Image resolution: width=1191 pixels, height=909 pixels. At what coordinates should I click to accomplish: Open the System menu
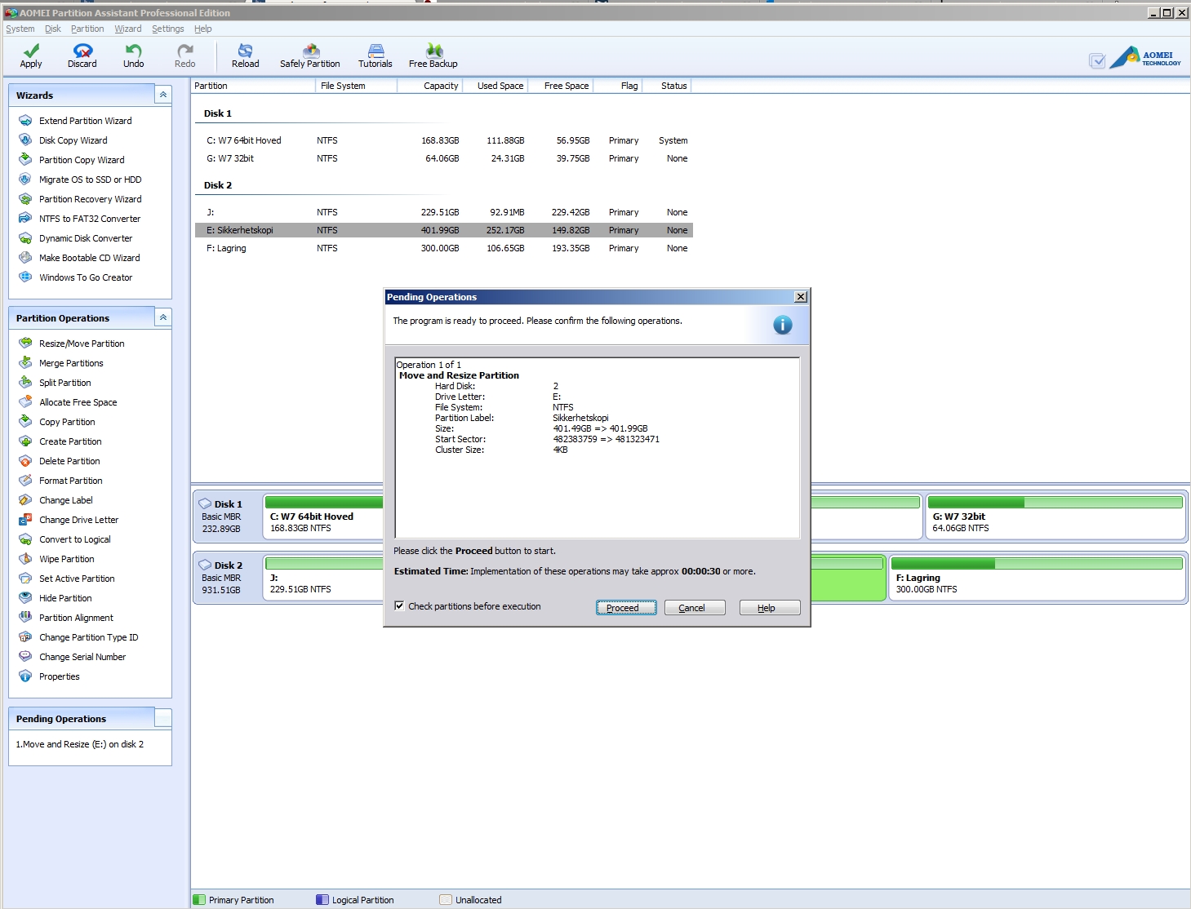(x=20, y=29)
